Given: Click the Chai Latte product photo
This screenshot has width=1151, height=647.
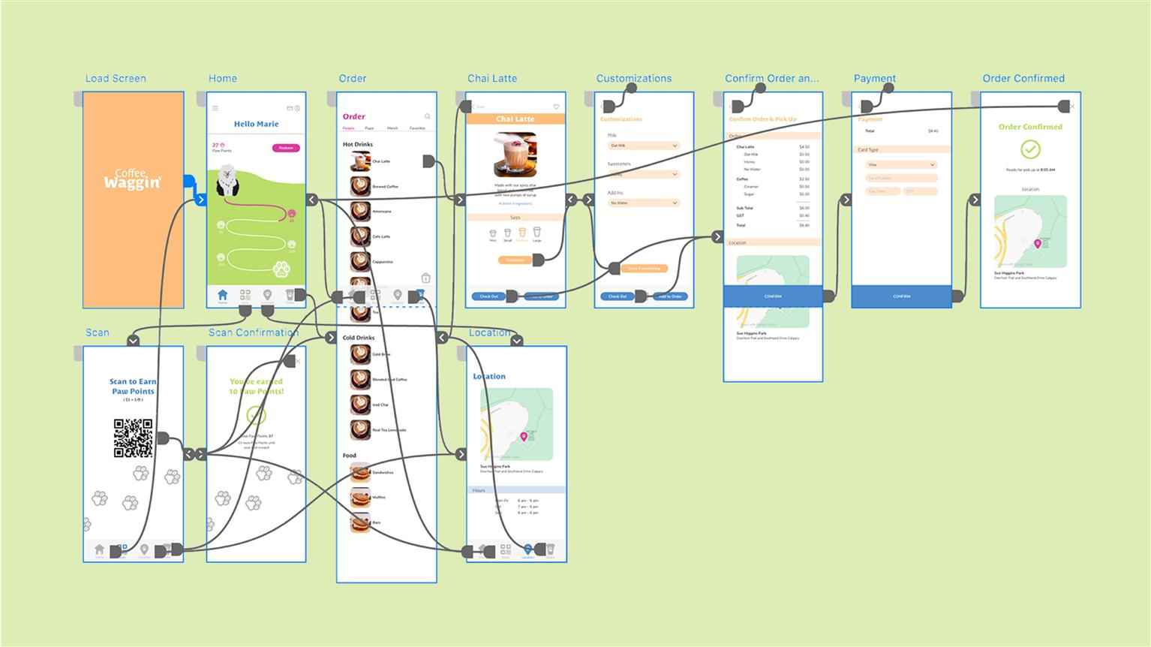Looking at the screenshot, I should pos(515,155).
